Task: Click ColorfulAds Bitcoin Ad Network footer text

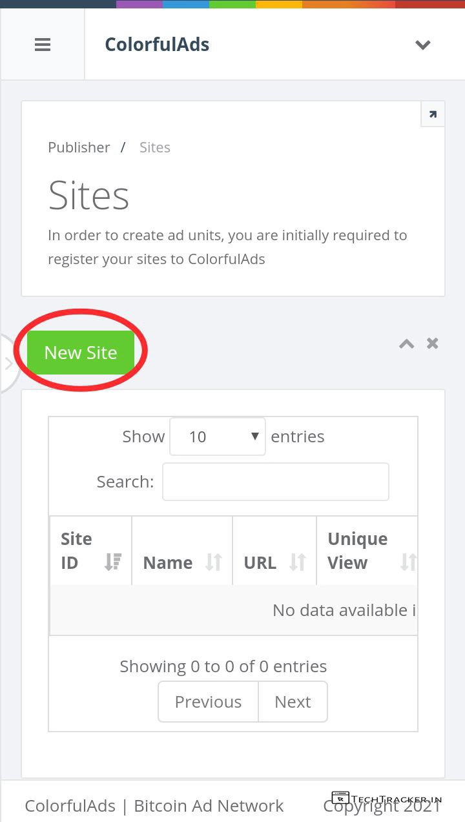Action: (154, 806)
